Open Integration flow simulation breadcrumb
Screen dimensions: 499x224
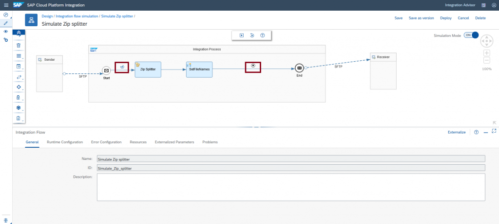click(x=77, y=16)
